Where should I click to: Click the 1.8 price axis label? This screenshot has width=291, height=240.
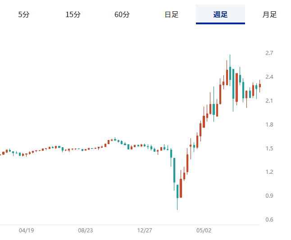pos(269,124)
